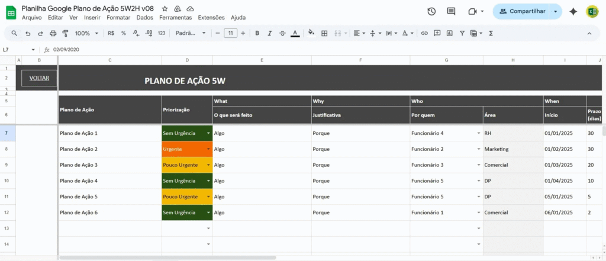Open version history clock icon
606x261 pixels.
coord(431,11)
